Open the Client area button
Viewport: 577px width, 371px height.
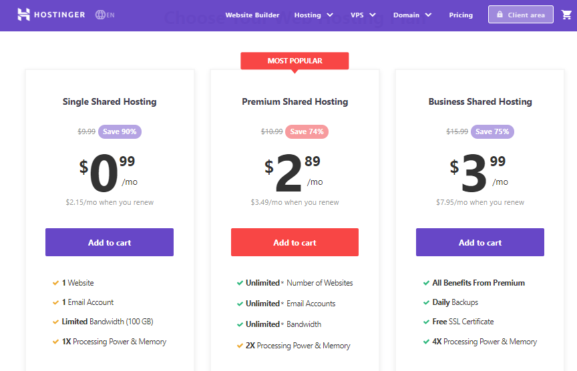pyautogui.click(x=521, y=14)
